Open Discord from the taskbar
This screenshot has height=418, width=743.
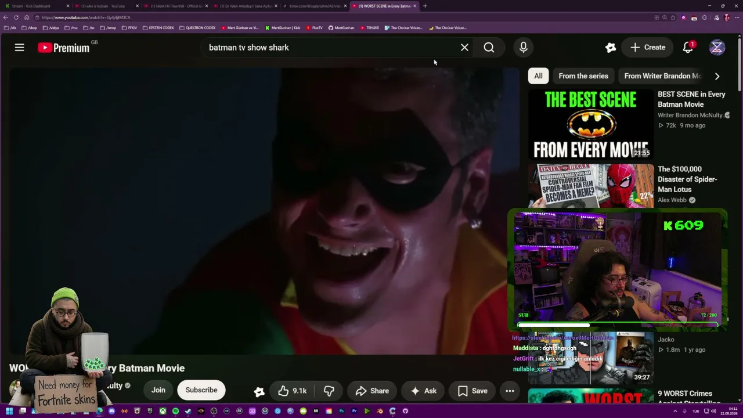(x=111, y=411)
